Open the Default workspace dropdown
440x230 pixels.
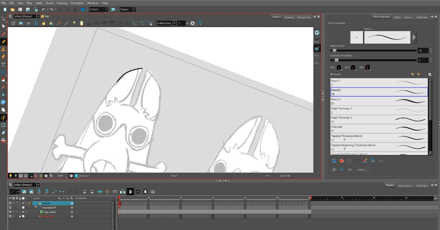pyautogui.click(x=107, y=10)
